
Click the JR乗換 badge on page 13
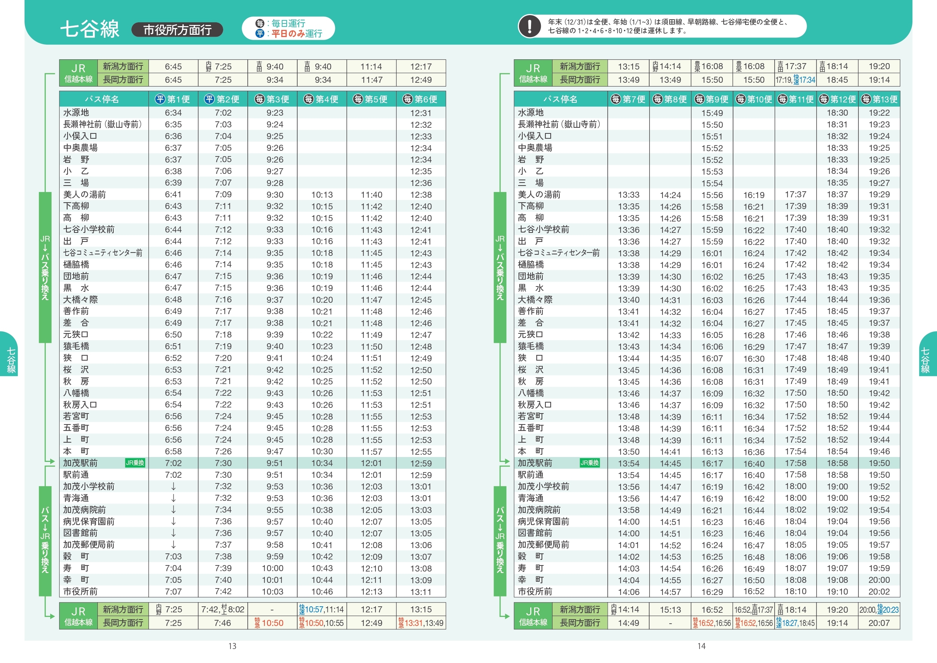tap(135, 463)
